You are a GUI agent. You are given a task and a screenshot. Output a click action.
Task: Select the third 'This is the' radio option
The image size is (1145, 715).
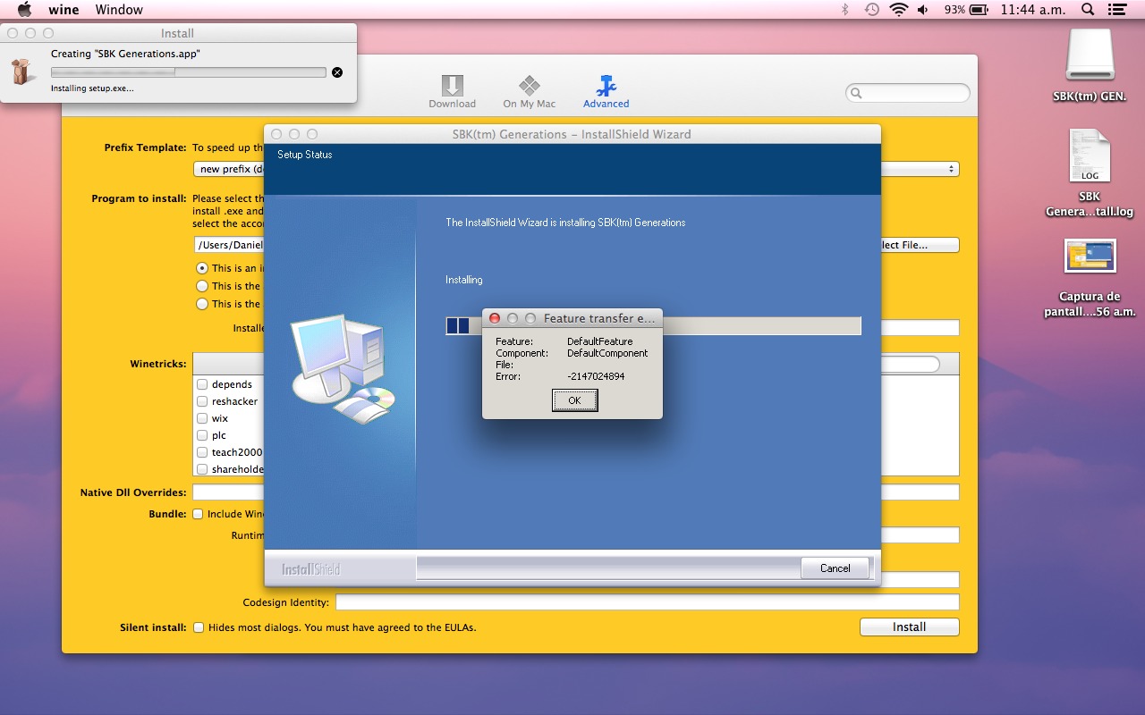pyautogui.click(x=202, y=304)
